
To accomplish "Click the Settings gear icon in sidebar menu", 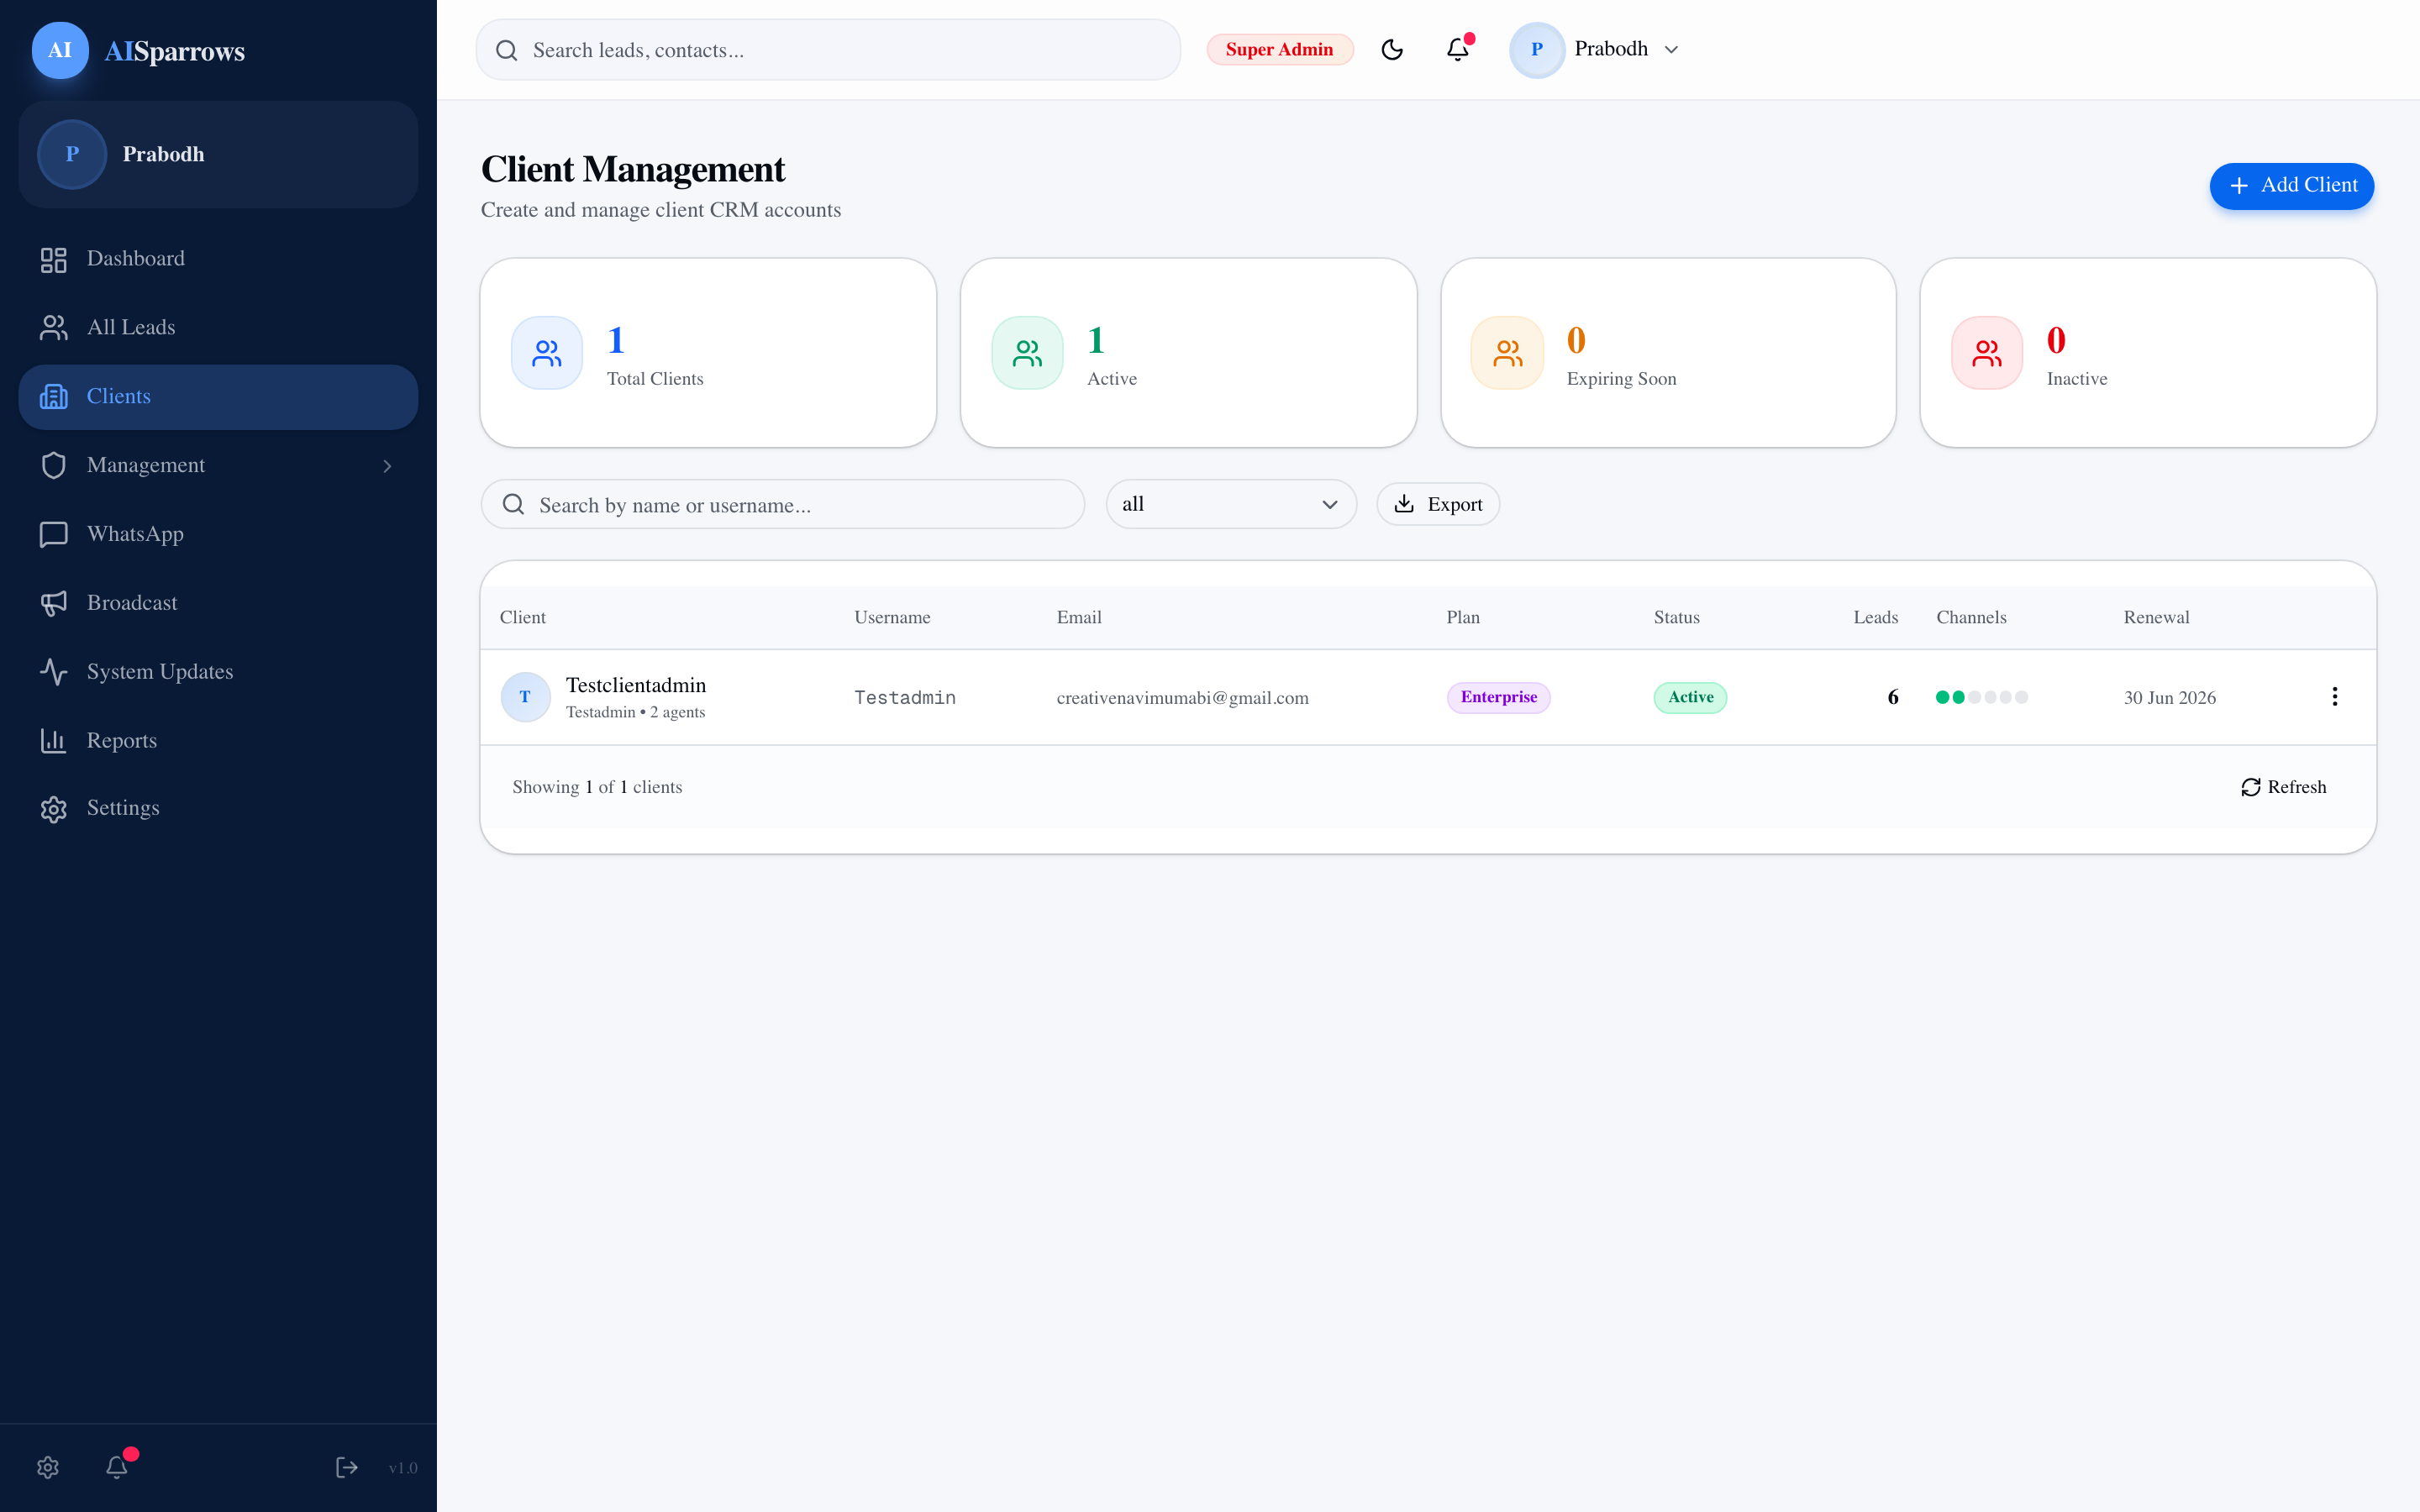I will pyautogui.click(x=53, y=809).
